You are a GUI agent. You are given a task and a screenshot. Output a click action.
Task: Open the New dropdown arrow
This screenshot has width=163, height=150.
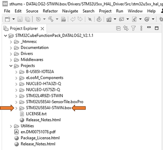click(x=13, y=19)
